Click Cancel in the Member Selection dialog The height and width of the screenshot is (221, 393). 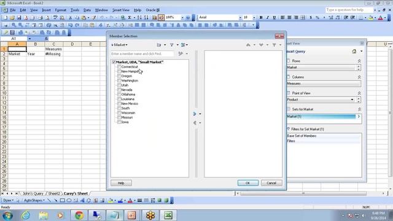coord(271,183)
